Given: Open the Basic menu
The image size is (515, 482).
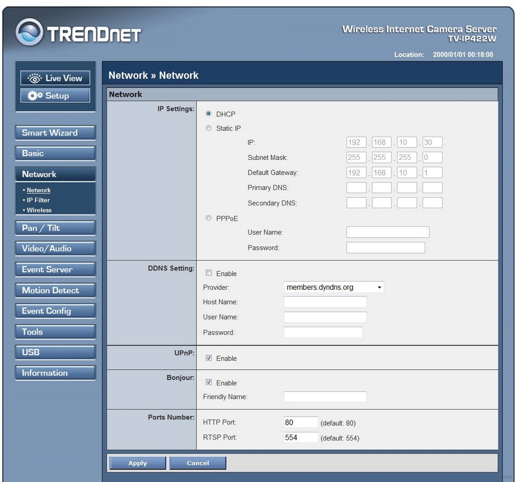Looking at the screenshot, I should pos(55,153).
